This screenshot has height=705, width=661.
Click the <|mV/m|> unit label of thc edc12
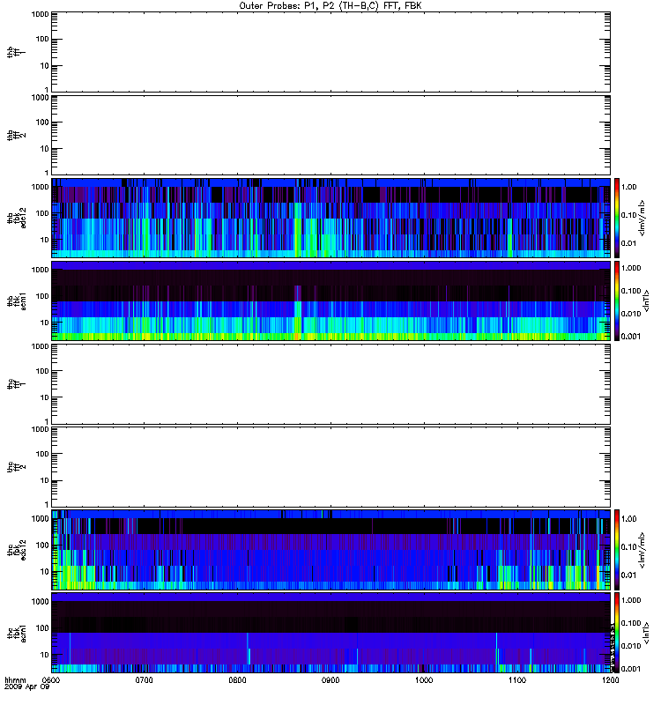pos(642,550)
